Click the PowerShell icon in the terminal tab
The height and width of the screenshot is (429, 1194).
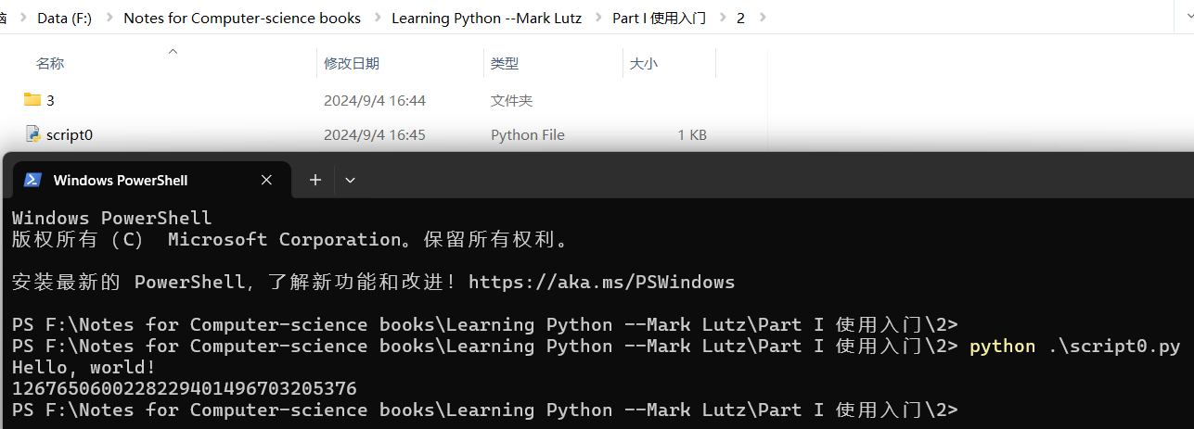[32, 180]
